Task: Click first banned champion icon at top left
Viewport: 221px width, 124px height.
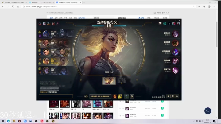Action: 40,24
